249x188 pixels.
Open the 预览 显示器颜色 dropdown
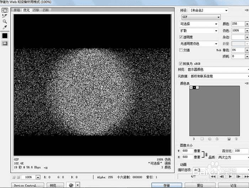(x=218, y=70)
